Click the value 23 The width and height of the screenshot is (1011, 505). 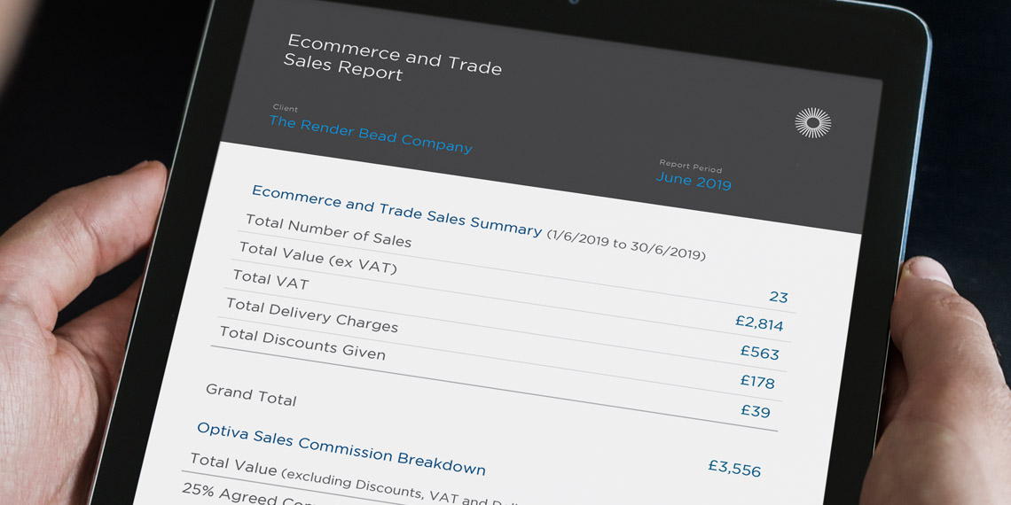click(x=778, y=297)
